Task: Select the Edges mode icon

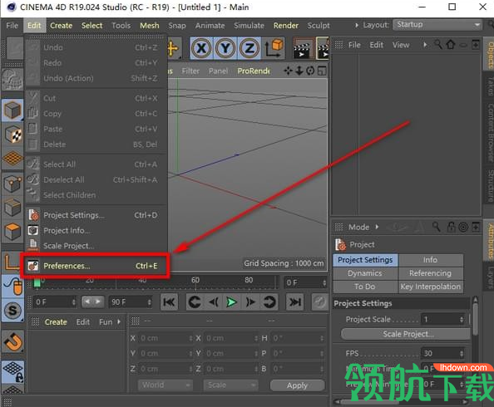Action: 12,208
